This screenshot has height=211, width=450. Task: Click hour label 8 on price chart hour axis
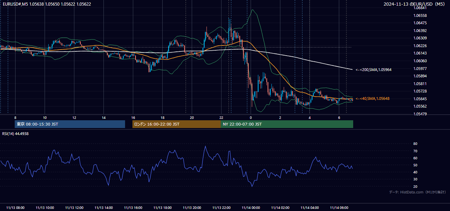pyautogui.click(x=15, y=117)
